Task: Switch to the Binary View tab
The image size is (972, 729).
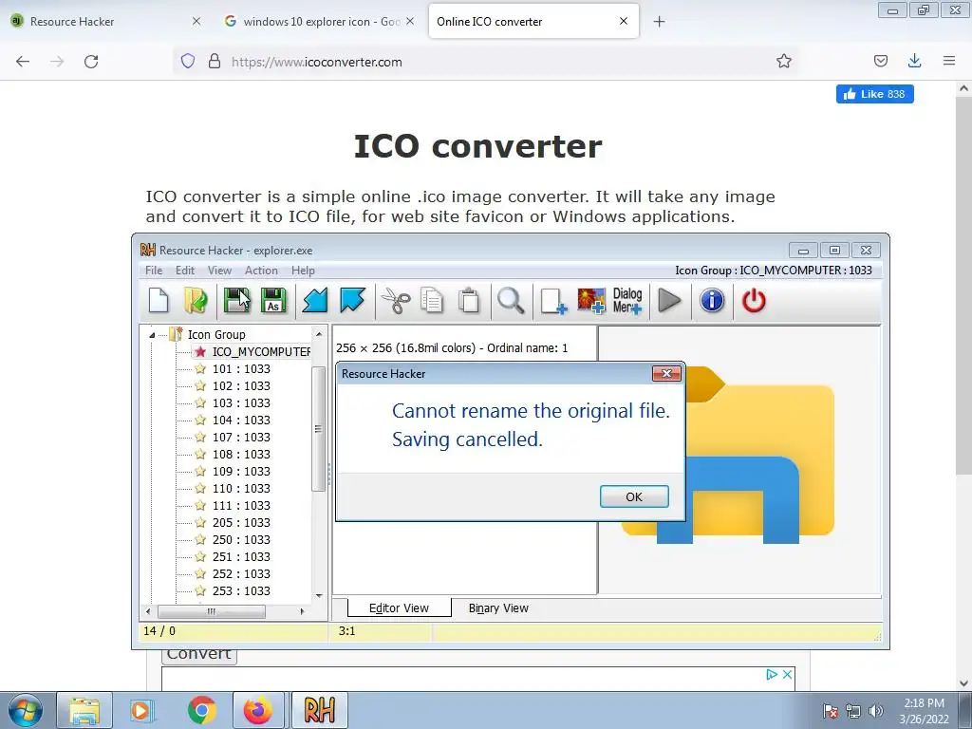Action: click(x=498, y=608)
